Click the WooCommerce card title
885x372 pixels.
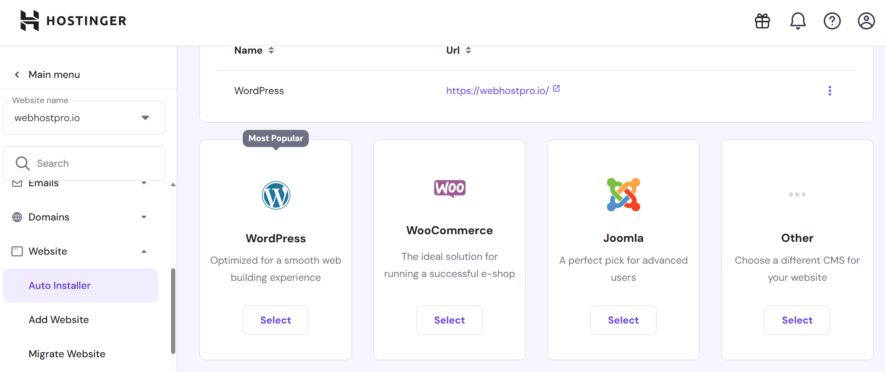coord(449,230)
